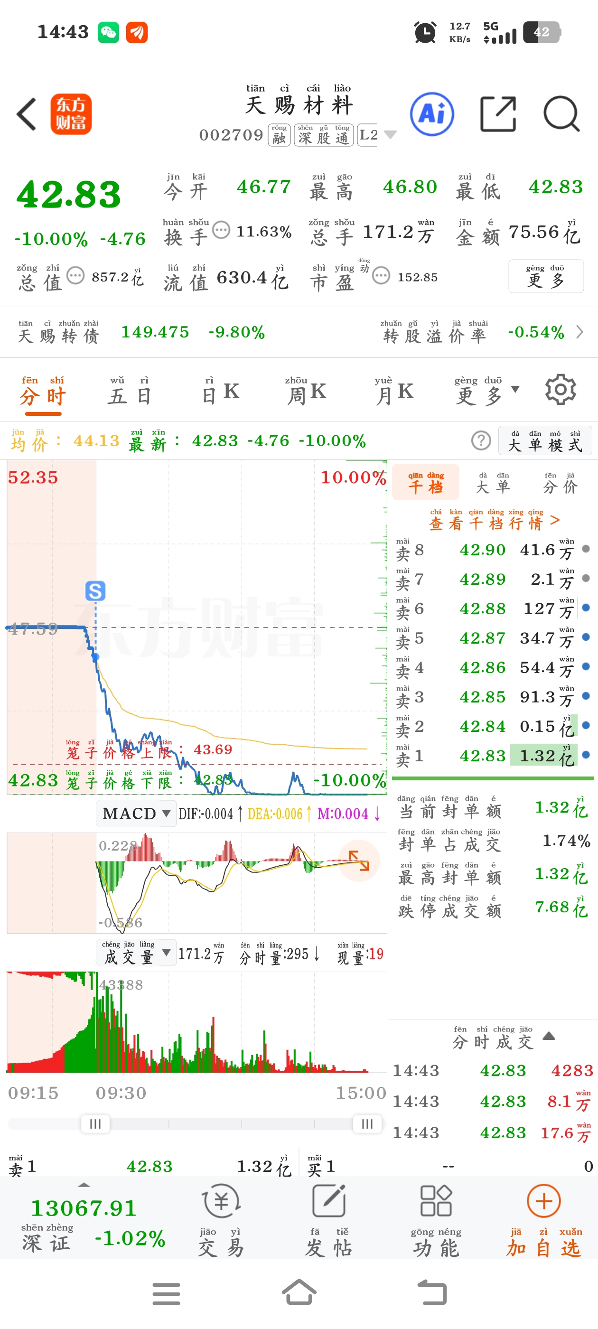Open the 功能 functions icon
This screenshot has height=1329, width=598.
tap(436, 1220)
